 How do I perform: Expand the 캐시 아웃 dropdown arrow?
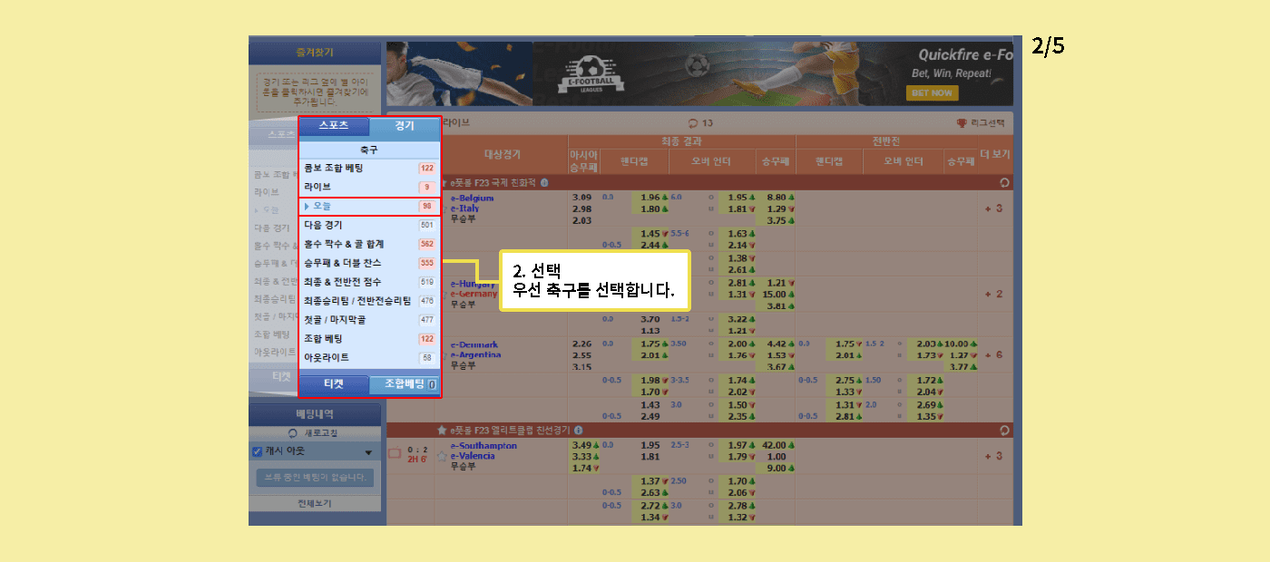[368, 452]
